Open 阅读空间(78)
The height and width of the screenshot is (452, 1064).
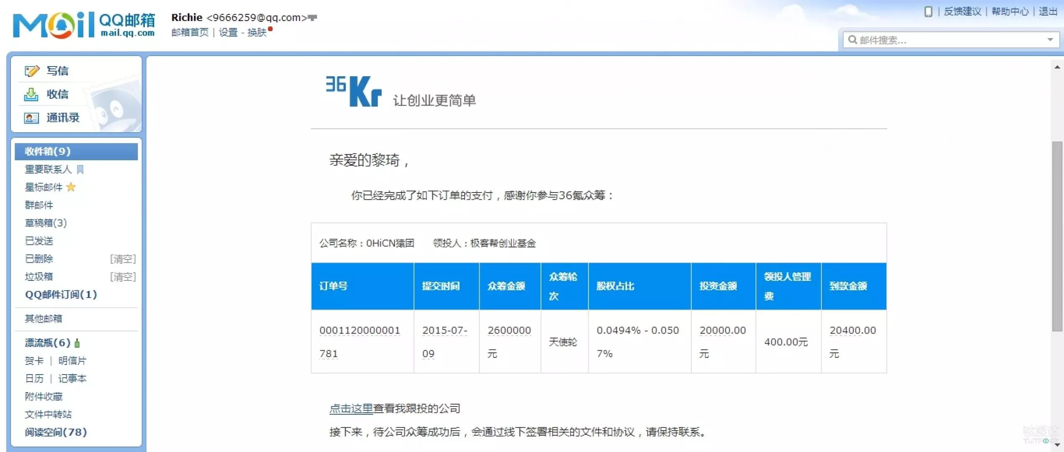pyautogui.click(x=56, y=432)
